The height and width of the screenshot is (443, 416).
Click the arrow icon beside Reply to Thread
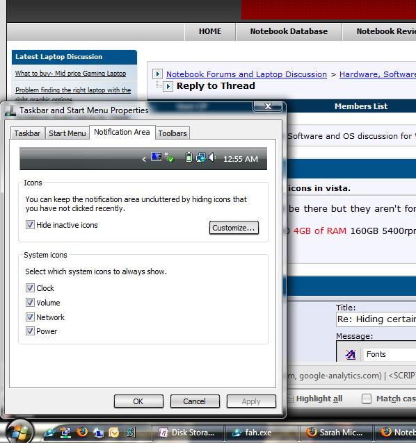click(168, 86)
